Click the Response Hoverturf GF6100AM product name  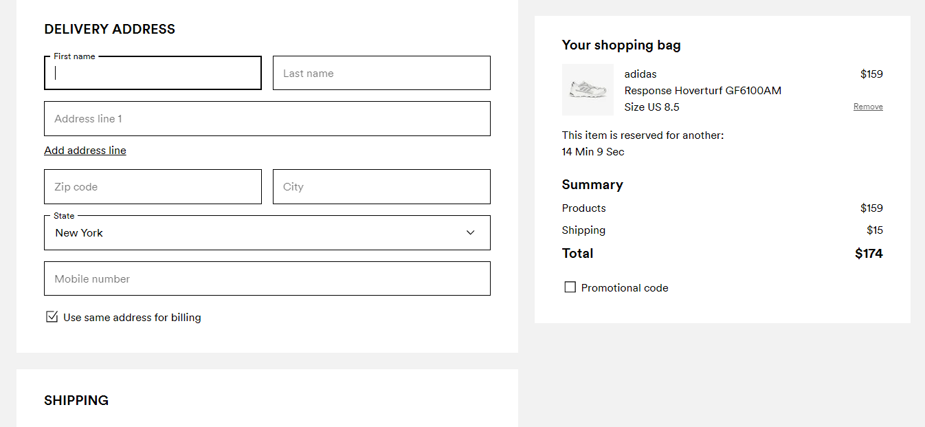click(x=702, y=91)
